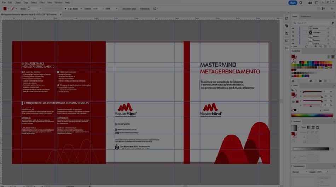Click the New Swatch icon in Swatches

(x=325, y=81)
